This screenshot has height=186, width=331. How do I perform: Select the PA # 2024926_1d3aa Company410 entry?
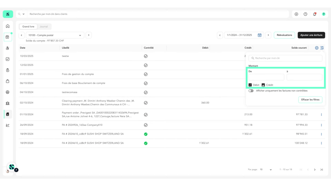coord(82,125)
